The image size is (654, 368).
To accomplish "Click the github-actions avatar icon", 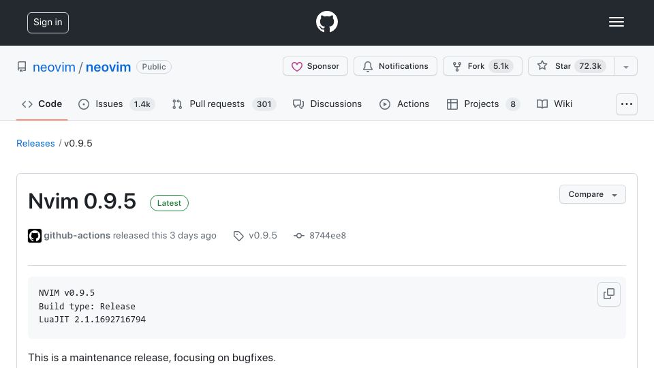I will point(35,236).
